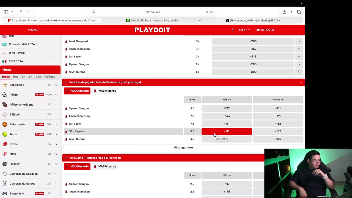Expand the Béisbol category chevron
This screenshot has height=198, width=352.
coord(56,114)
